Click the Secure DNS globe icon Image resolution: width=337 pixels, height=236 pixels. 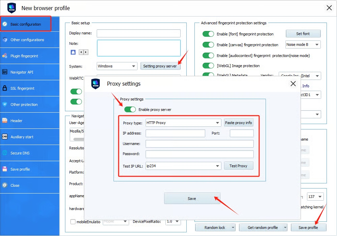click(5, 153)
